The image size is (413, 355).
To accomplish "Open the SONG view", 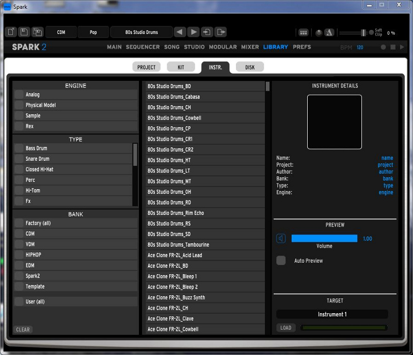I will coord(172,47).
